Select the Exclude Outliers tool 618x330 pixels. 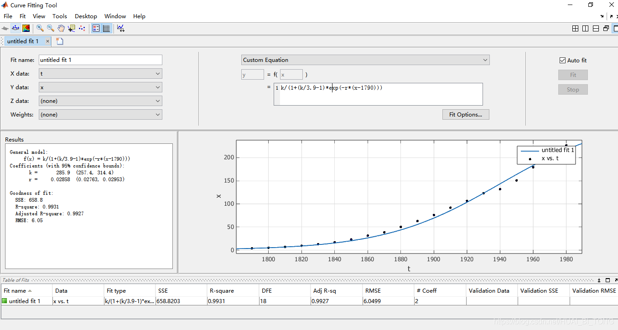82,28
